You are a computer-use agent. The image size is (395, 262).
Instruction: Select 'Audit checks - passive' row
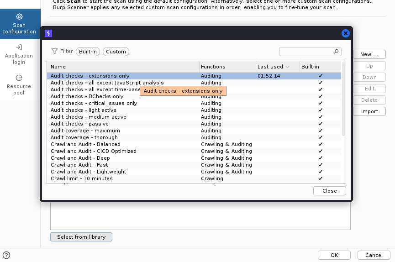point(194,124)
